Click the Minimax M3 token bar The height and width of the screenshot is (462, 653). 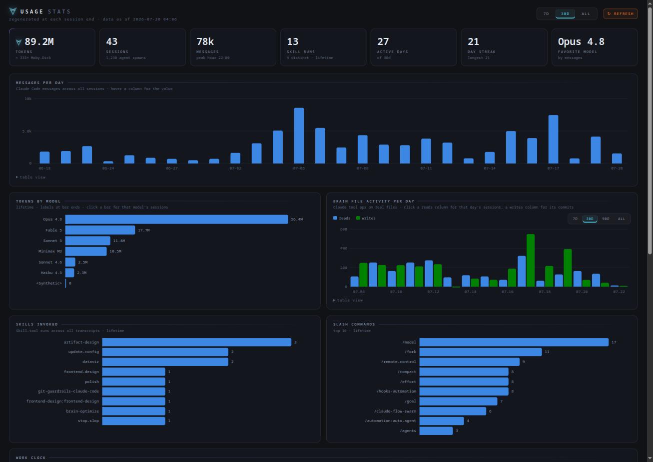tap(86, 251)
